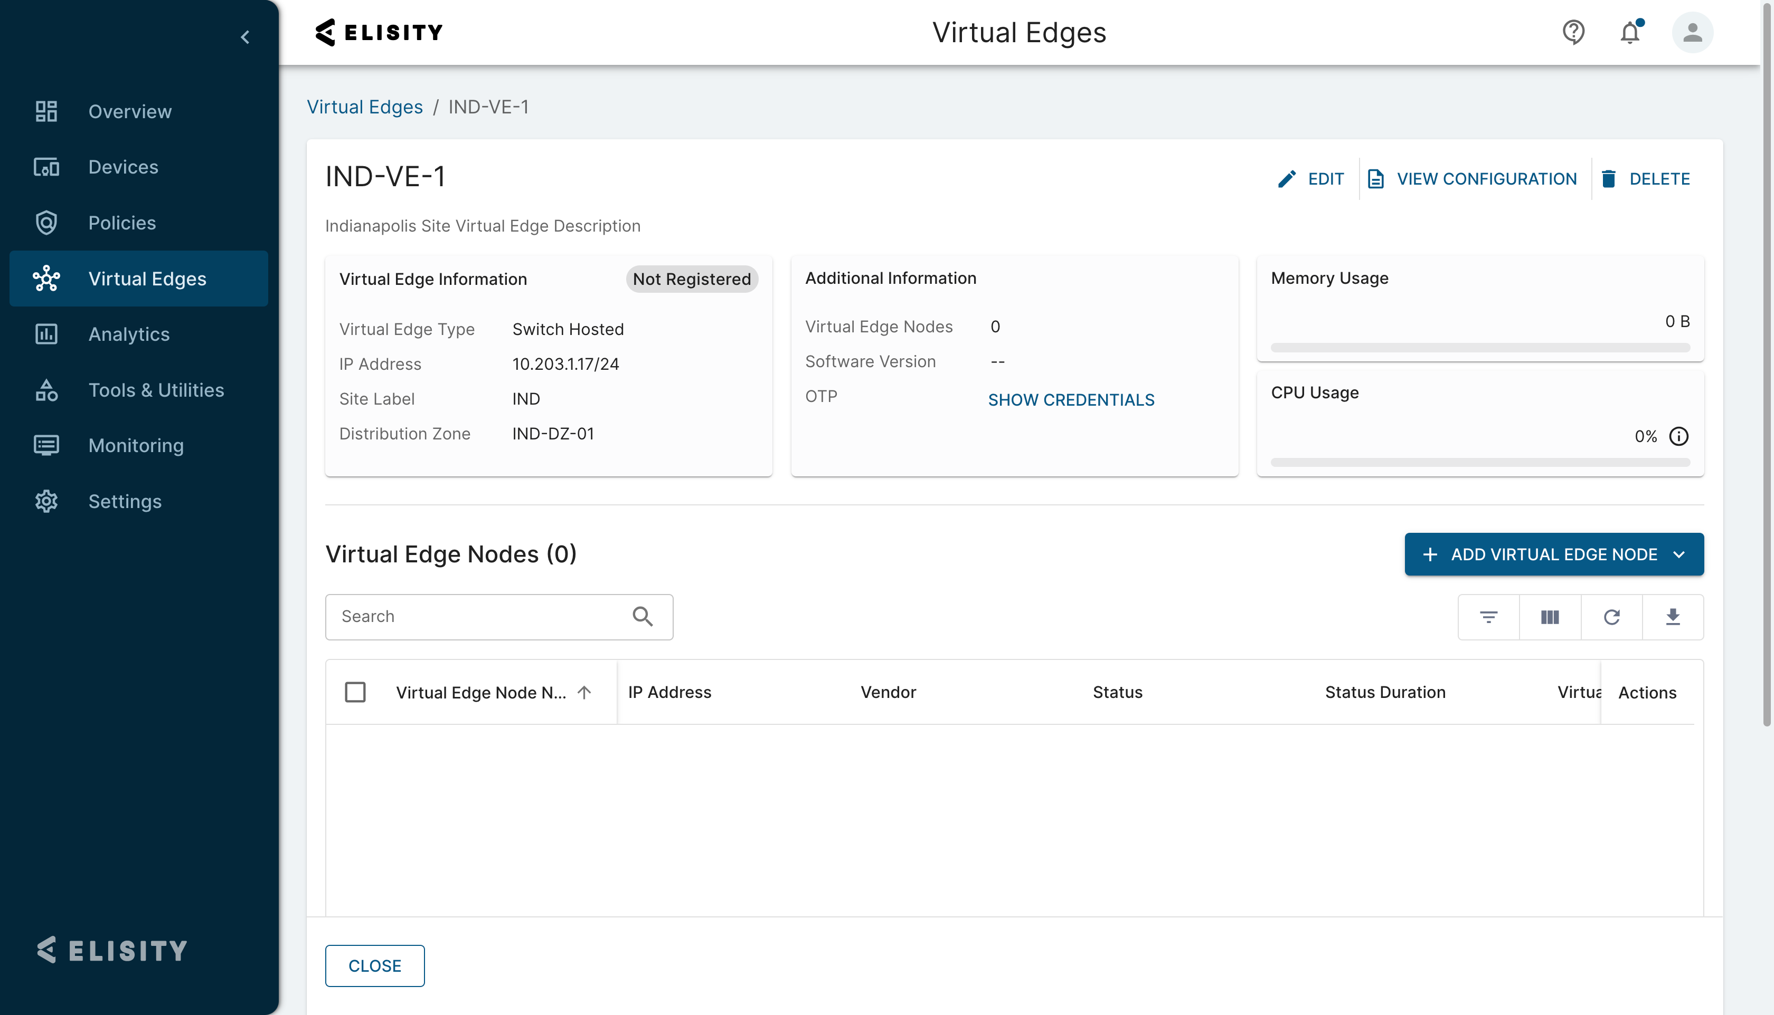
Task: Open Tools & Utilities menu item
Action: (156, 390)
